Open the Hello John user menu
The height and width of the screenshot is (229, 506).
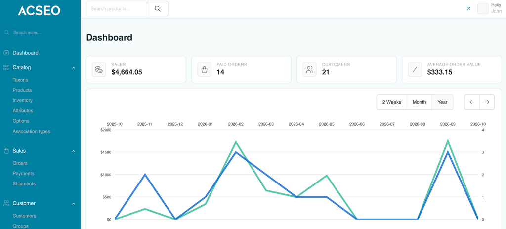(490, 8)
